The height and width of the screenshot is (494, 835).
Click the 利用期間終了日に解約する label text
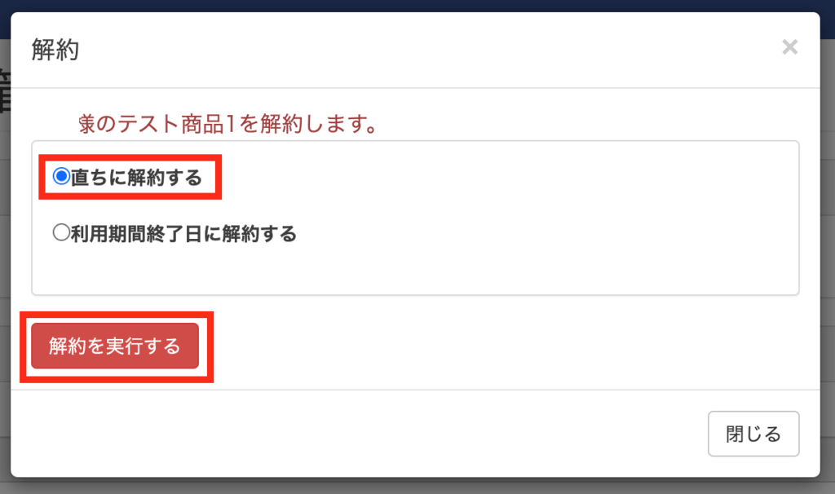click(183, 234)
